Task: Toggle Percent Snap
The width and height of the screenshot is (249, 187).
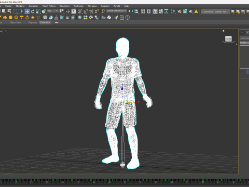Action: (91, 11)
